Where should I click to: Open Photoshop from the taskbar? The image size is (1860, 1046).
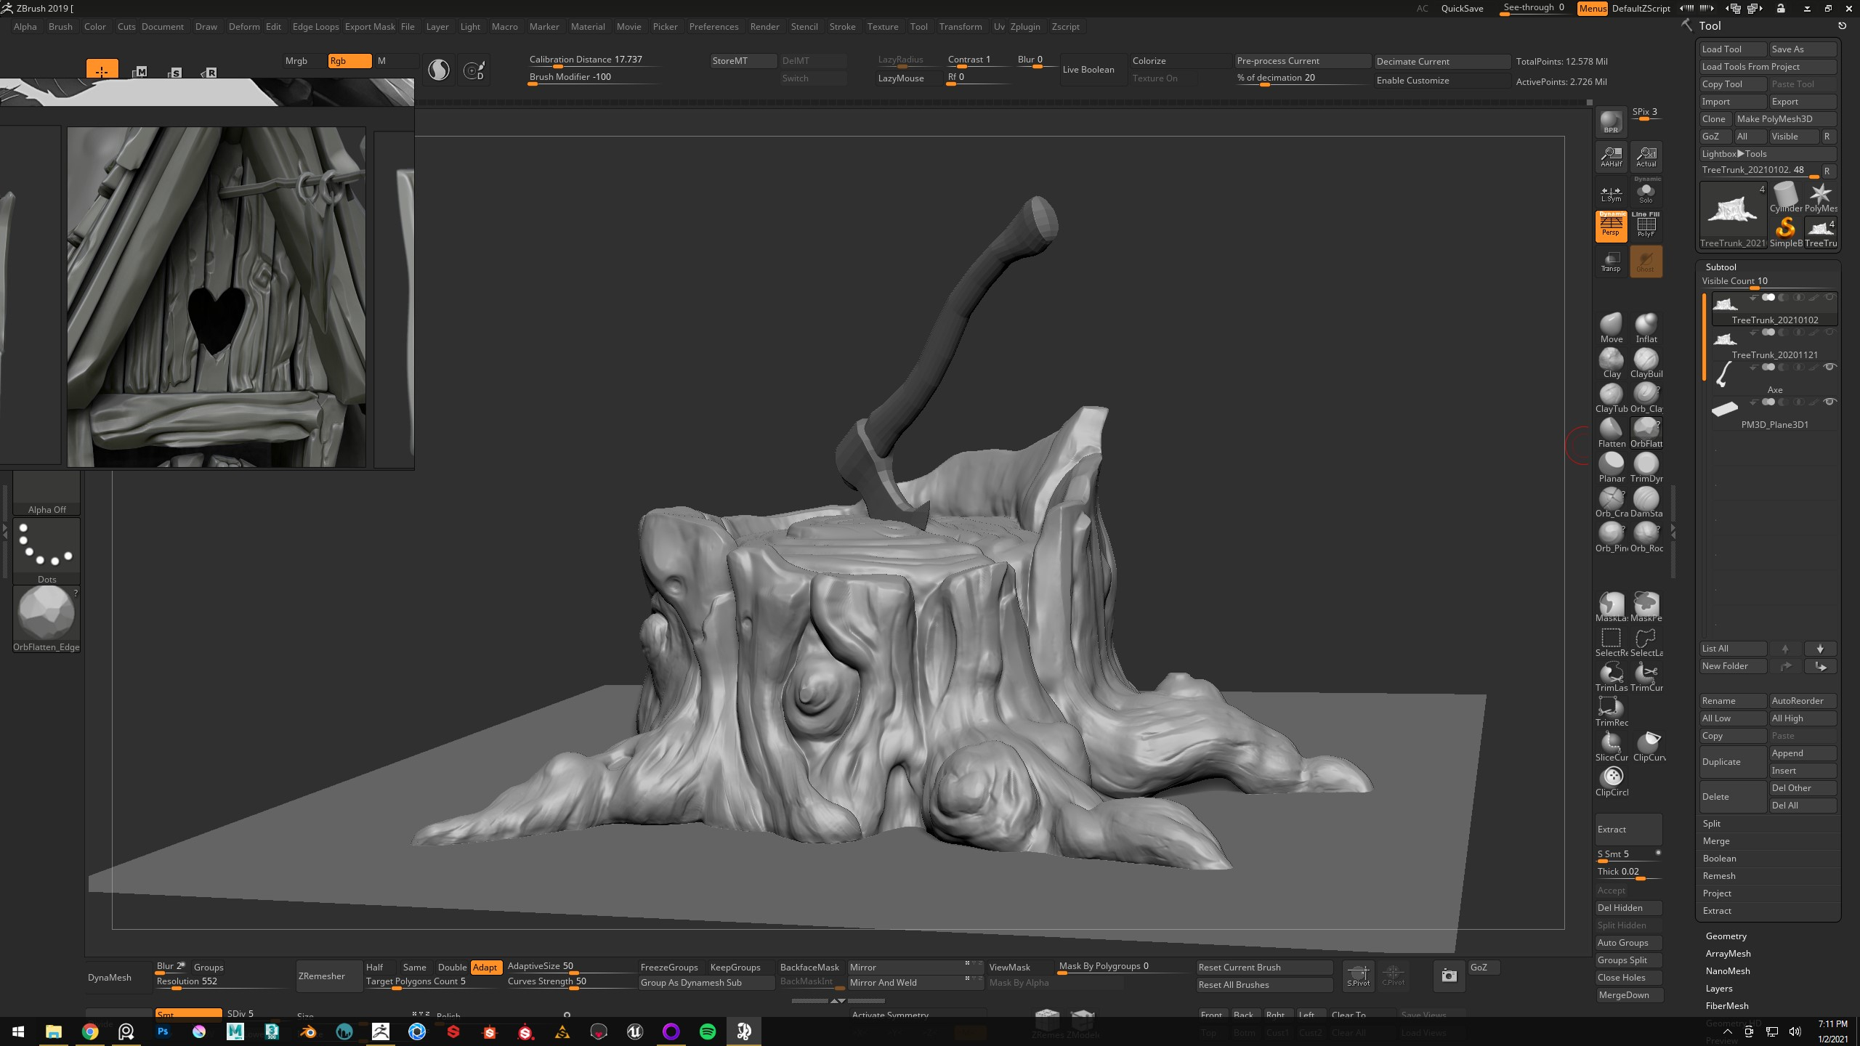pyautogui.click(x=163, y=1031)
